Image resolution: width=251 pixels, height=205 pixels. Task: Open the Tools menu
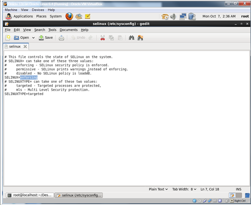[52, 30]
